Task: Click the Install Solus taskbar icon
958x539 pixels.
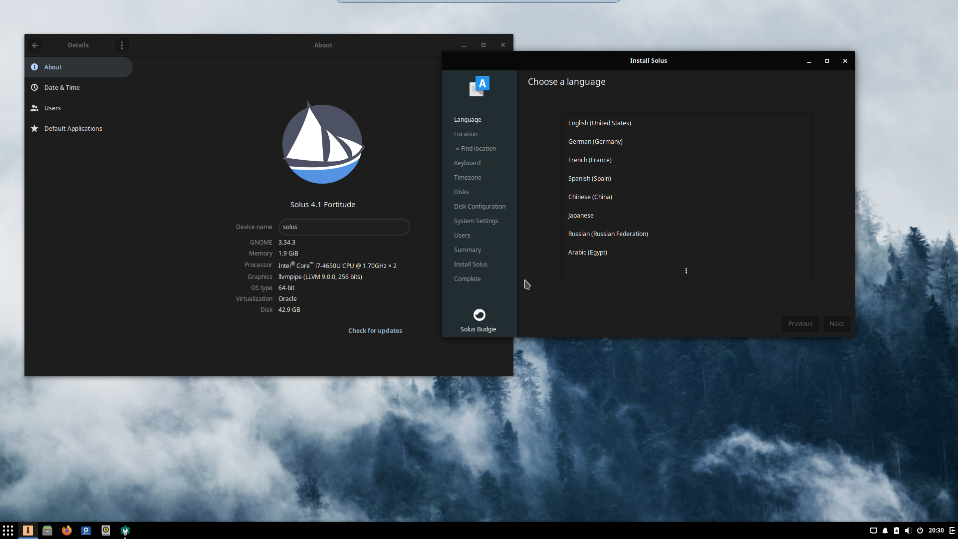Action: [x=28, y=531]
